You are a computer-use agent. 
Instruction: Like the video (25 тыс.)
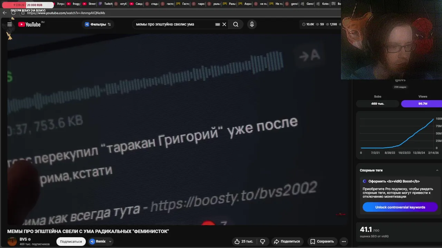[x=244, y=241]
